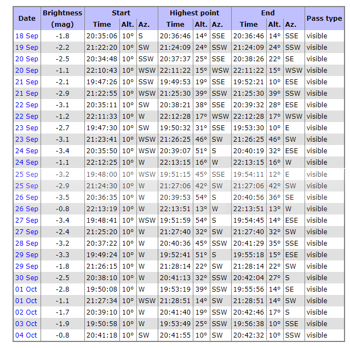This screenshot has height=348, width=350.
Task: Select highest point time 20:39:07
Action: (175, 151)
